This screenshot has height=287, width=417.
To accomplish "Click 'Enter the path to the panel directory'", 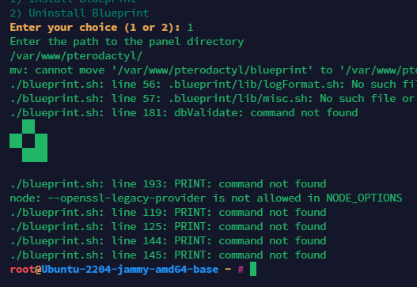I will tap(127, 42).
